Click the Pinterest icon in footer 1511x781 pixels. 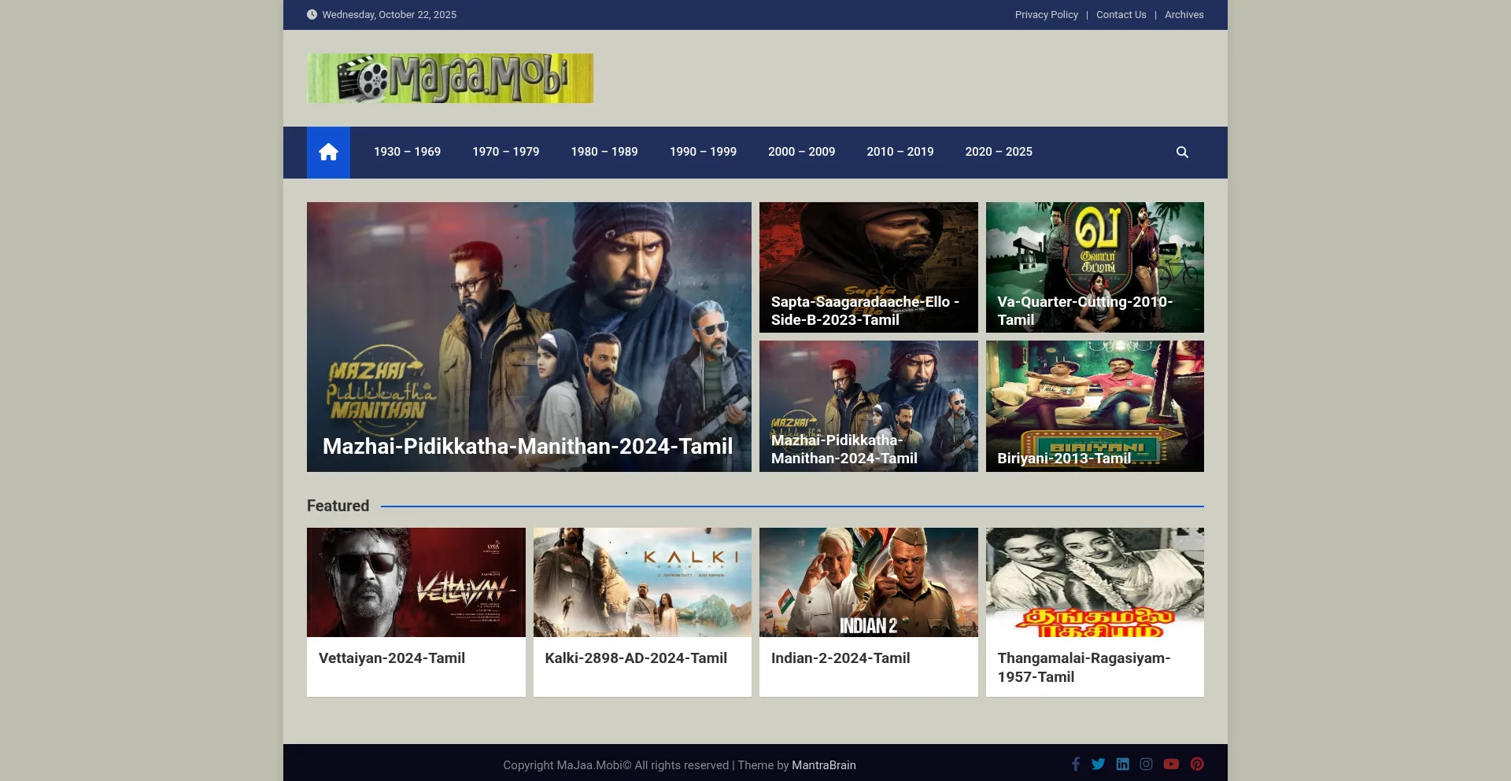(x=1197, y=764)
